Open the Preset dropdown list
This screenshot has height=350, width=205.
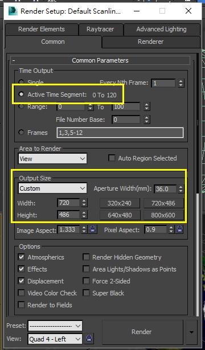click(55, 326)
